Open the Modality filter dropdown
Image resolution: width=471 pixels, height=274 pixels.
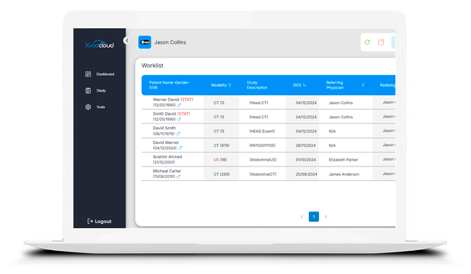[x=230, y=85]
